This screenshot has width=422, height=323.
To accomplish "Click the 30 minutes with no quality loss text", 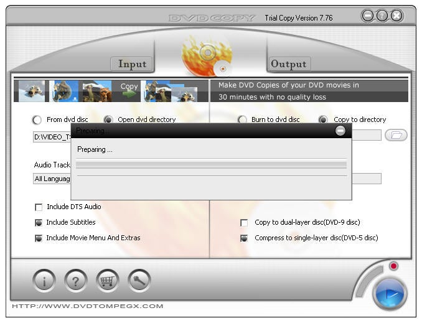I will 272,97.
